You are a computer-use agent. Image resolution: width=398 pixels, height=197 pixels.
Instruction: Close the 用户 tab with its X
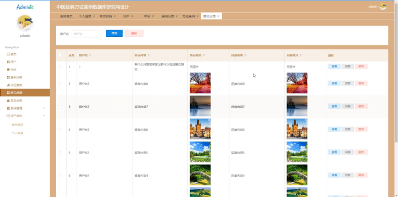(x=132, y=16)
